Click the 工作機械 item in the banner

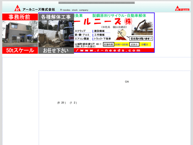coord(99,35)
